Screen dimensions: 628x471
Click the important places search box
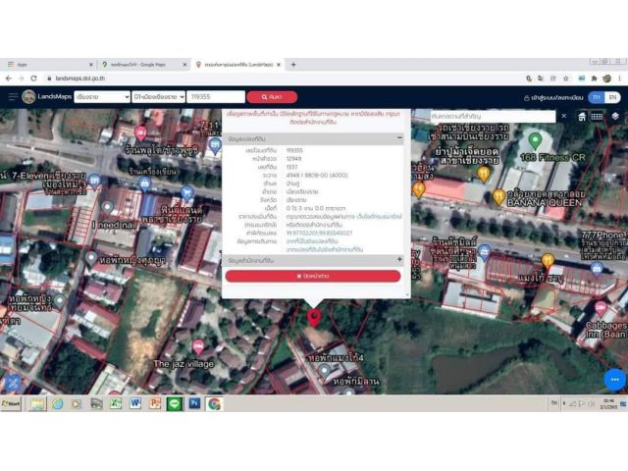(493, 116)
